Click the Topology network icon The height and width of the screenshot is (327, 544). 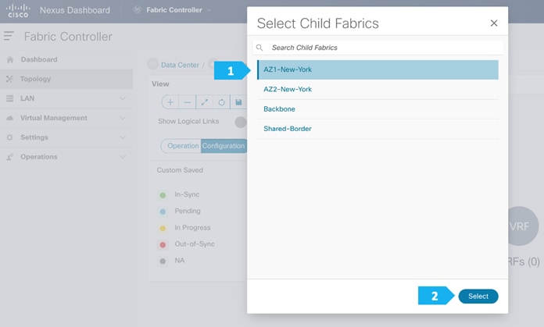point(9,79)
